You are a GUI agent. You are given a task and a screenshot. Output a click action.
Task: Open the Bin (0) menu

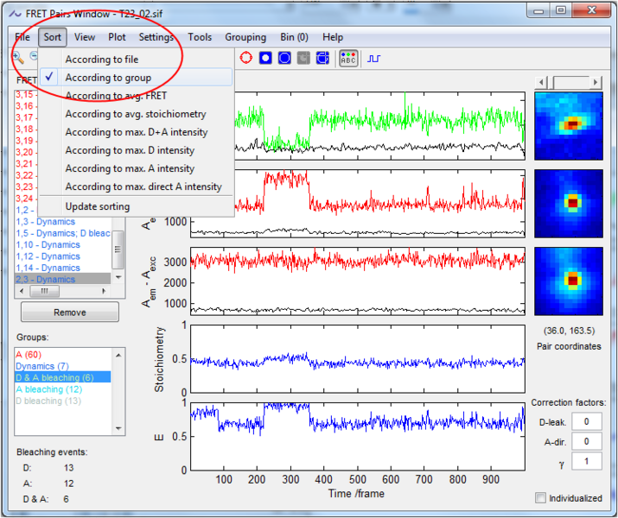tap(294, 37)
